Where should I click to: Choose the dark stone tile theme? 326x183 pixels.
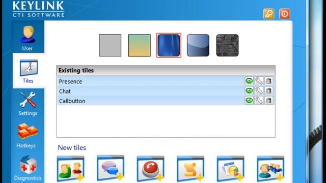[227, 45]
